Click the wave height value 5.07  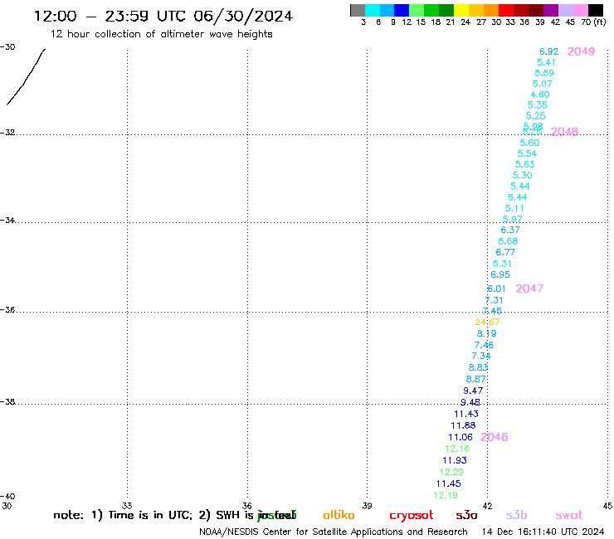[x=542, y=84]
